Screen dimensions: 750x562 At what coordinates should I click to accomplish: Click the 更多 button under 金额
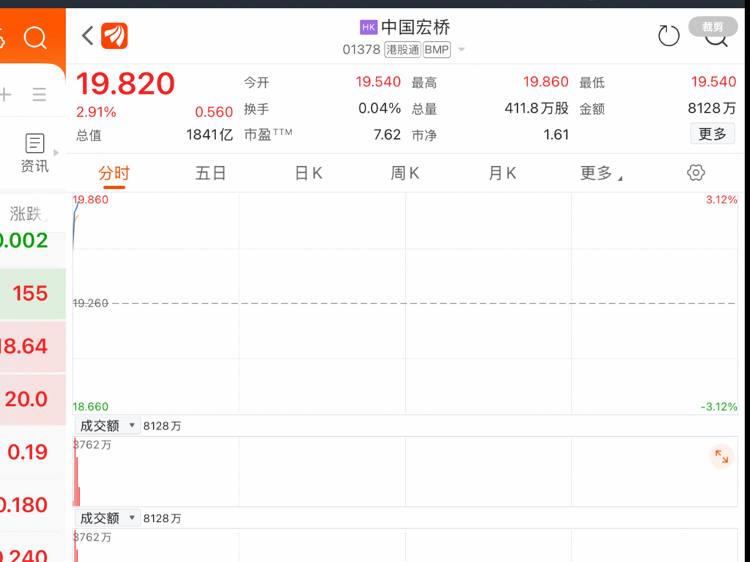(x=712, y=134)
